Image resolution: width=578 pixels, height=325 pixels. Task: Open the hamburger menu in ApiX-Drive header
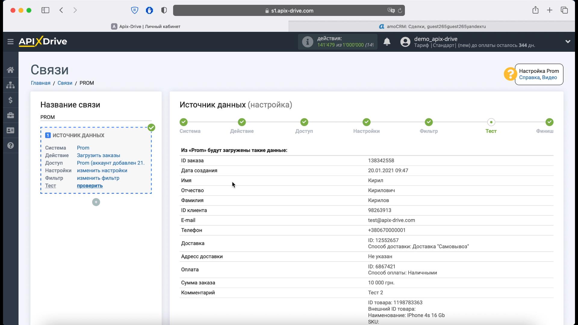pyautogui.click(x=11, y=42)
